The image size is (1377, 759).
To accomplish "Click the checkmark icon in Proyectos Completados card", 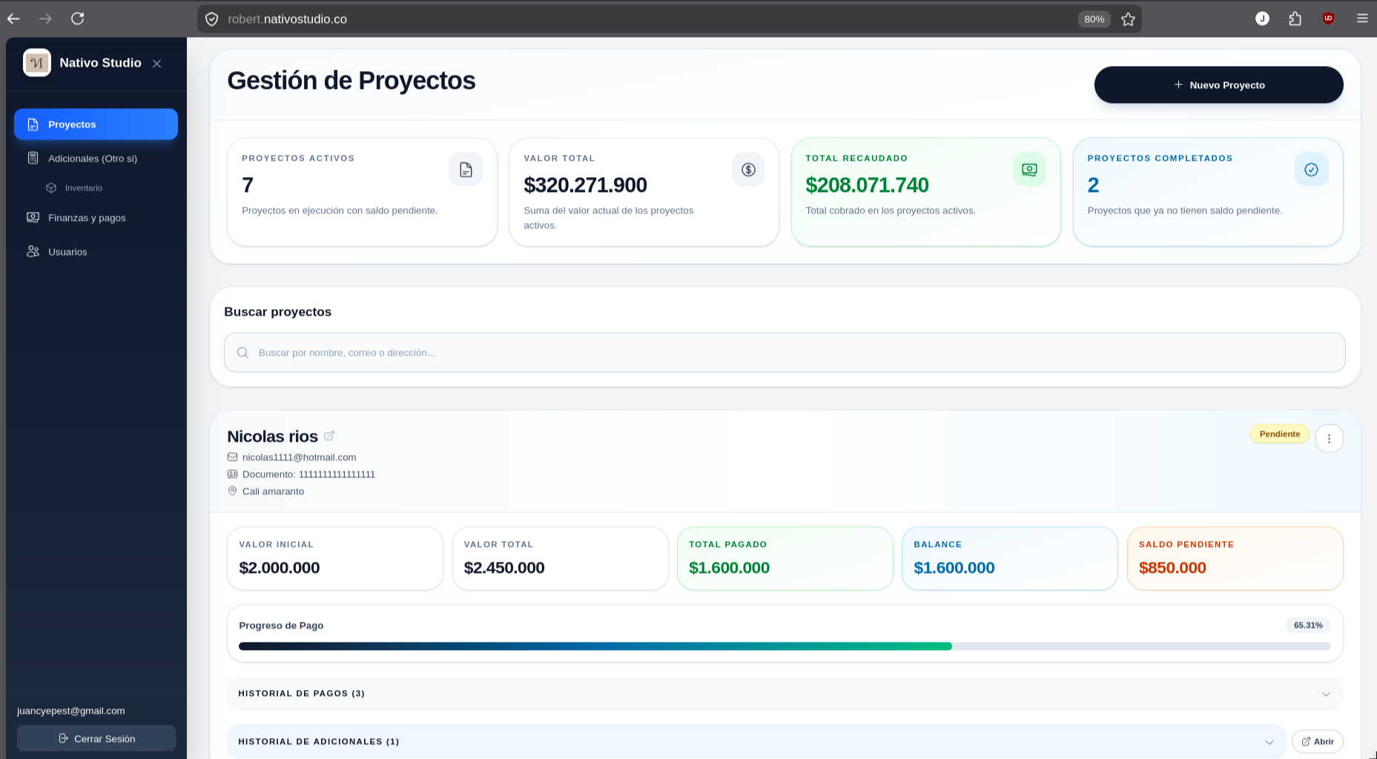I will pyautogui.click(x=1311, y=170).
